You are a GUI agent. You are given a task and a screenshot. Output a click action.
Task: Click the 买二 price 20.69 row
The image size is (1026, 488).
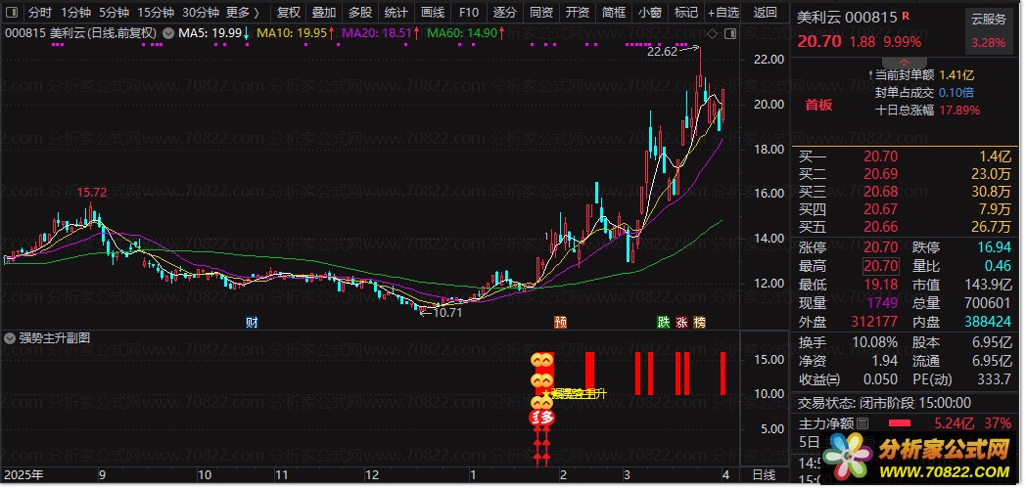coord(905,174)
